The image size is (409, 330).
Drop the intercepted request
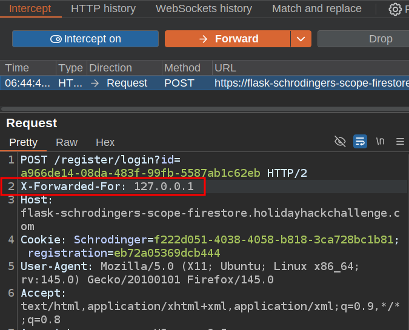[380, 39]
